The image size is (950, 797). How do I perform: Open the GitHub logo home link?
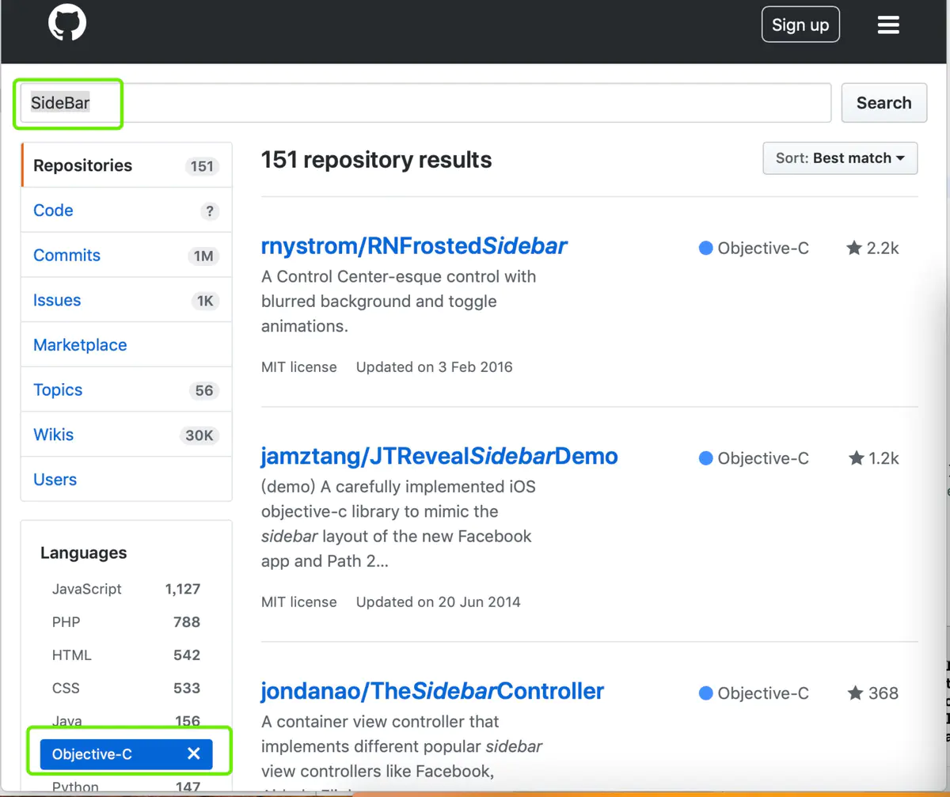coord(67,24)
